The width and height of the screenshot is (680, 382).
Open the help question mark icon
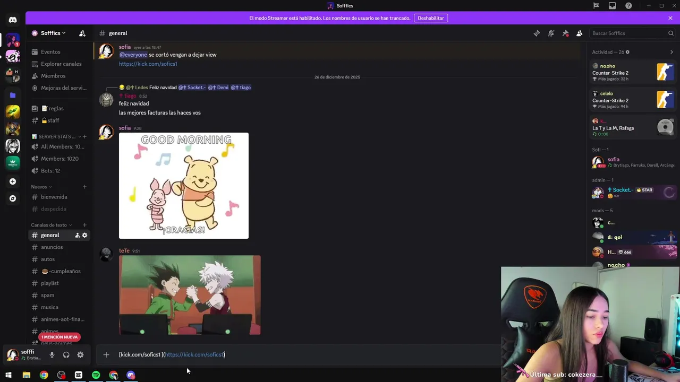pyautogui.click(x=628, y=6)
